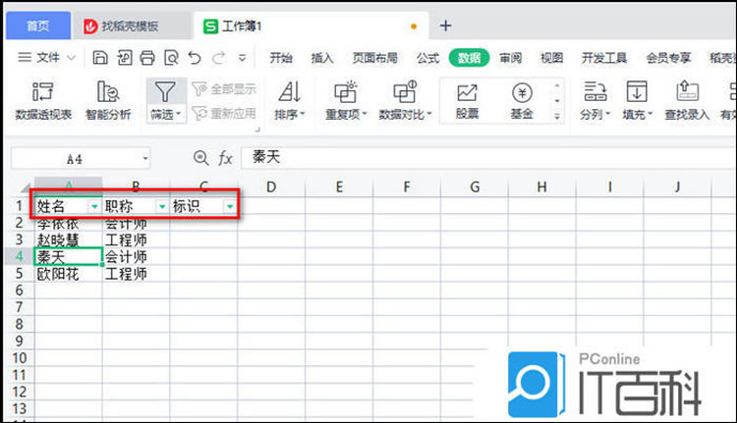Open the 文件 file menu

pyautogui.click(x=46, y=58)
